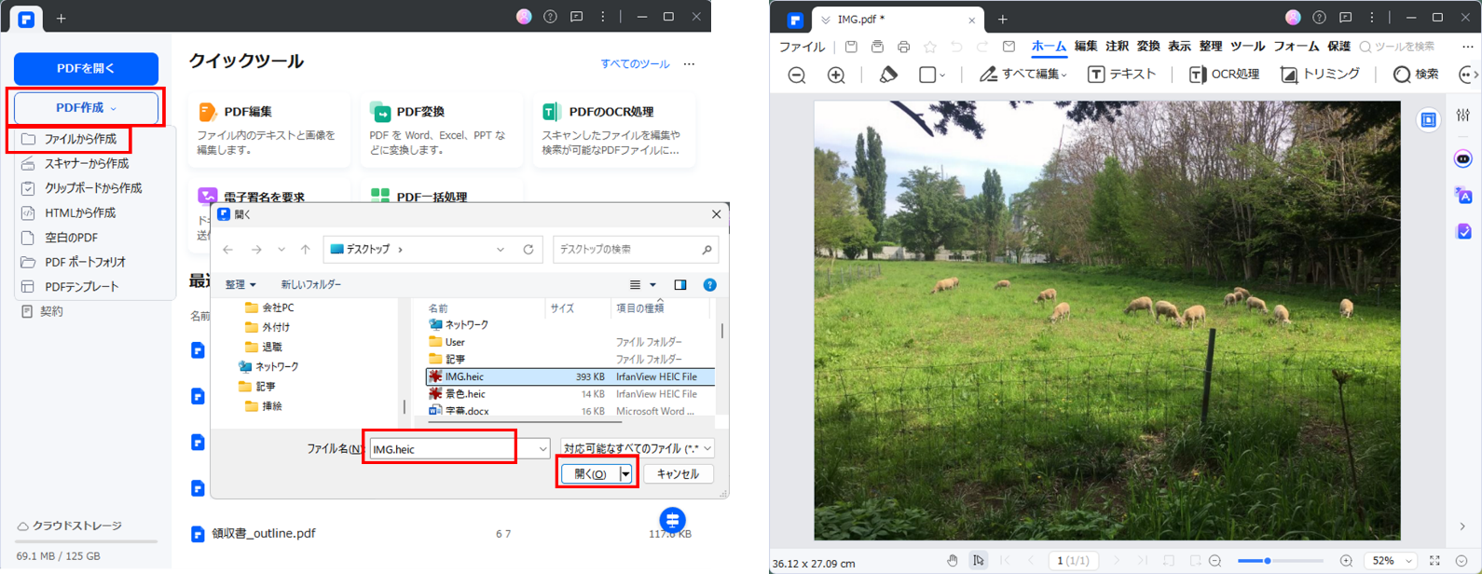
Task: Click the print icon beside ファイル menu
Action: [903, 47]
